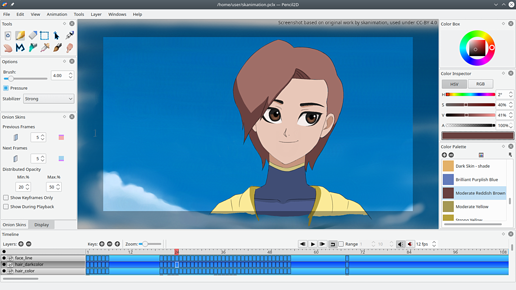The width and height of the screenshot is (516, 290).
Task: Enable Show Keyframes Only
Action: pos(6,198)
